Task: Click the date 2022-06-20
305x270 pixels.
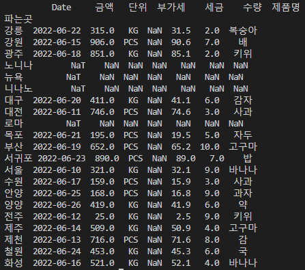Action: [x=57, y=100]
